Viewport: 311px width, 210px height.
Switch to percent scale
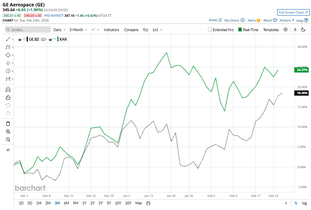[x=296, y=203]
